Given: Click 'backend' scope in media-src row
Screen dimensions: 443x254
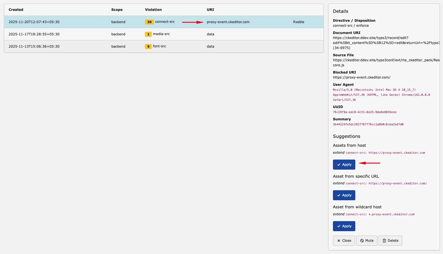Looking at the screenshot, I should click(118, 34).
